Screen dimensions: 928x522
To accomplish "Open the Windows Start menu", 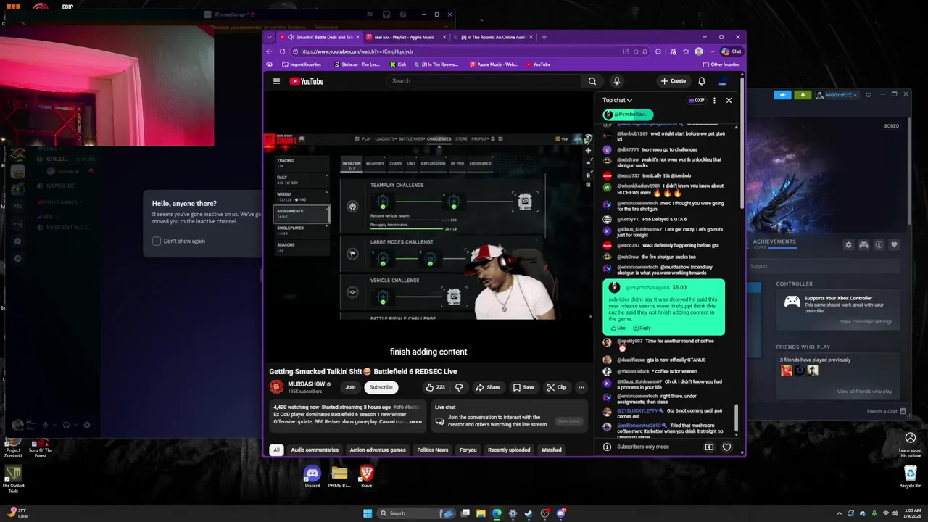I will pos(368,513).
